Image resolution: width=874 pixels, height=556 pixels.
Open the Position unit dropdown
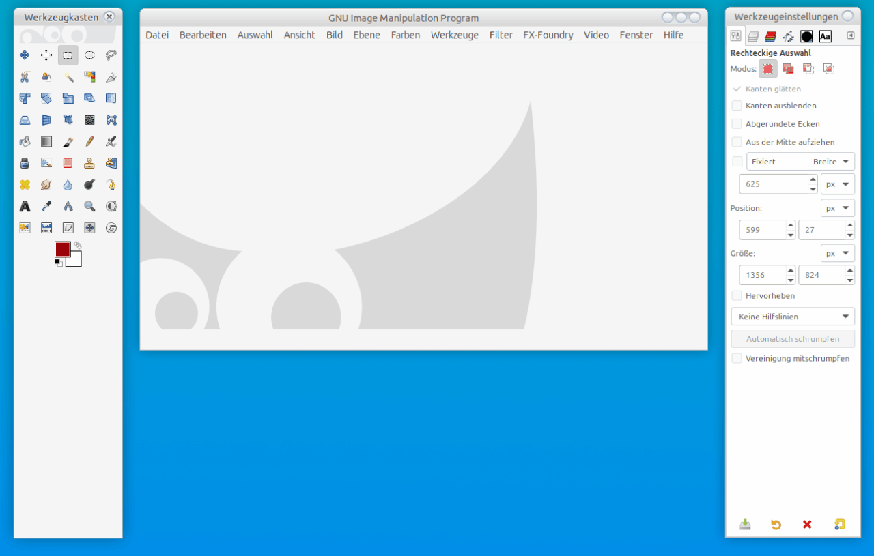click(838, 208)
